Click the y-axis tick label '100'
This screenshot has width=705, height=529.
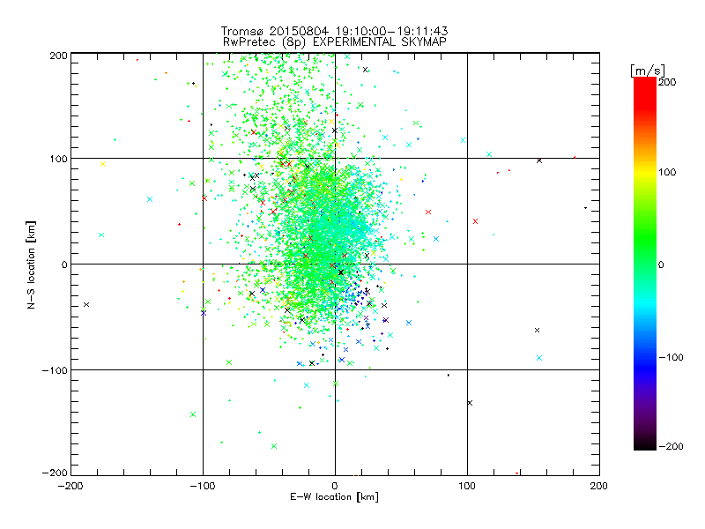coord(58,160)
